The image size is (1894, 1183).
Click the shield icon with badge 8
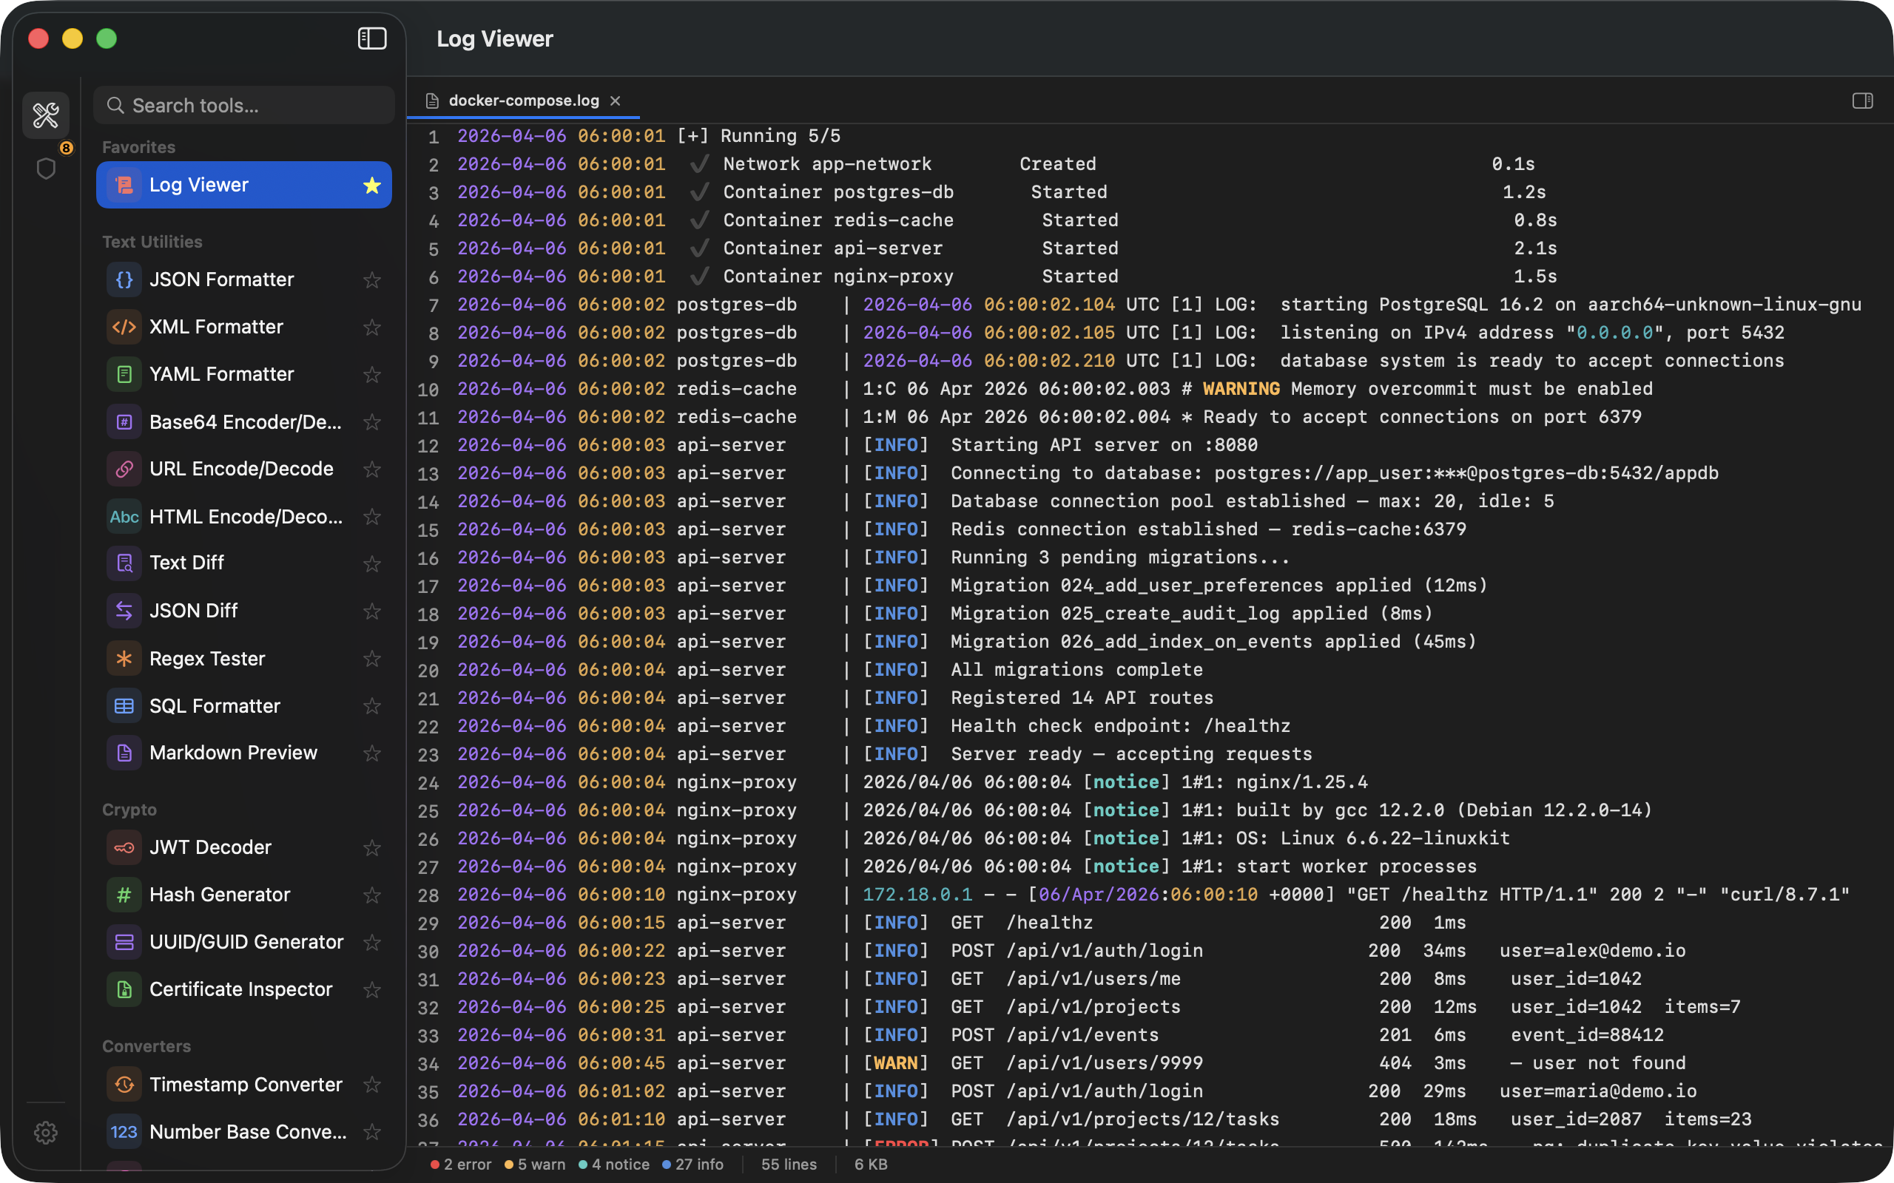click(x=45, y=167)
